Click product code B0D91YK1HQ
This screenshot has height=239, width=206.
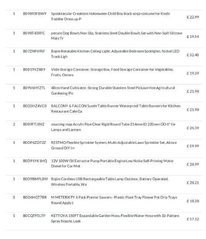[x=35, y=161]
